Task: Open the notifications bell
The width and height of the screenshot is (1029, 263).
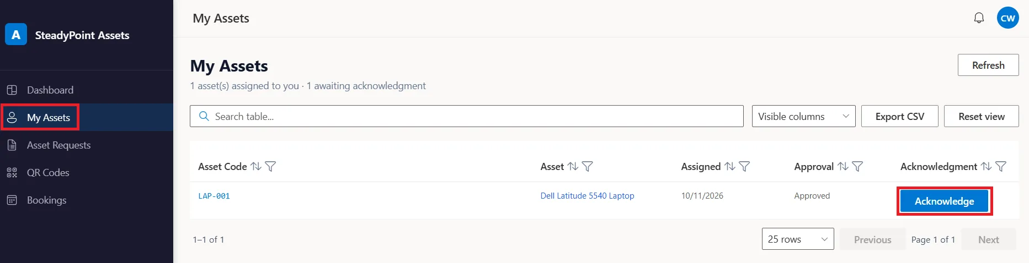Action: pos(979,18)
